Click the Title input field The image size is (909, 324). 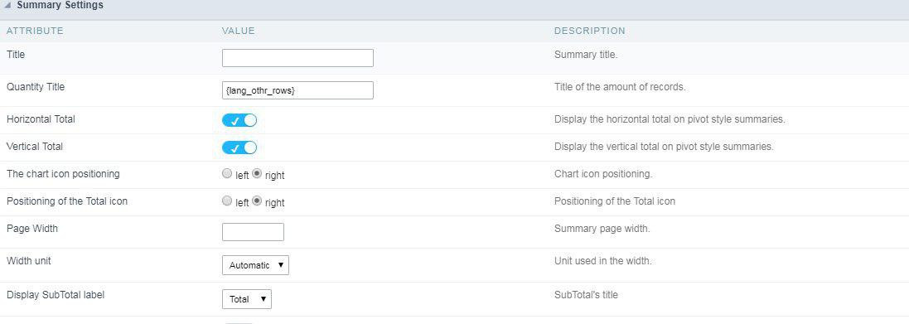click(297, 58)
